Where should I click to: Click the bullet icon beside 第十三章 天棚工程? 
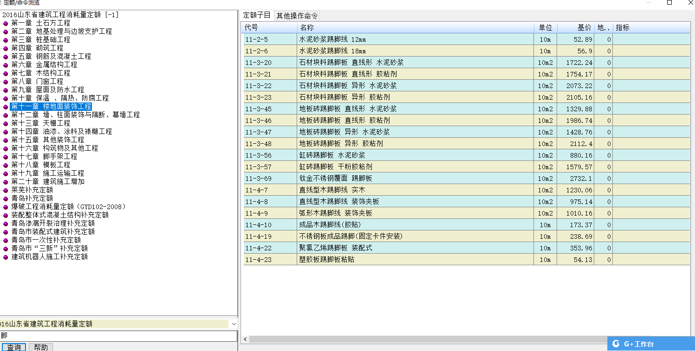[6, 123]
